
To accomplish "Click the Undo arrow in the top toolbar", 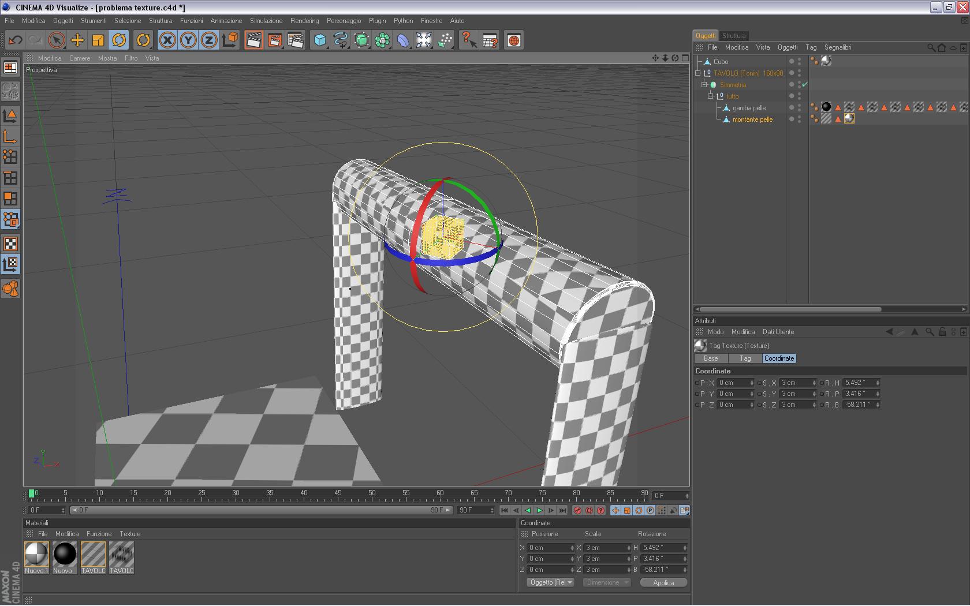I will click(15, 40).
